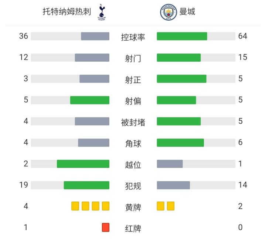Select the 红牌 red cards label
Image resolution: width=266 pixels, height=240 pixels.
click(133, 229)
